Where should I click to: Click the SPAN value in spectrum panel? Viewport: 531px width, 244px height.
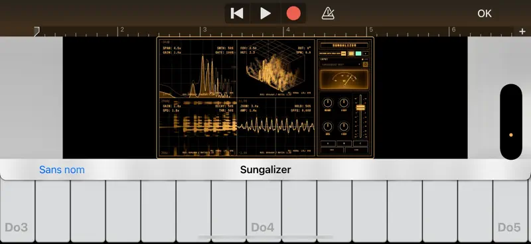tap(172, 48)
